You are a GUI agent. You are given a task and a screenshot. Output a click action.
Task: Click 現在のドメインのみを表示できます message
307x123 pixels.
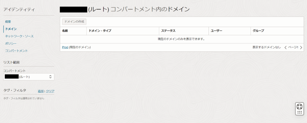point(181,39)
